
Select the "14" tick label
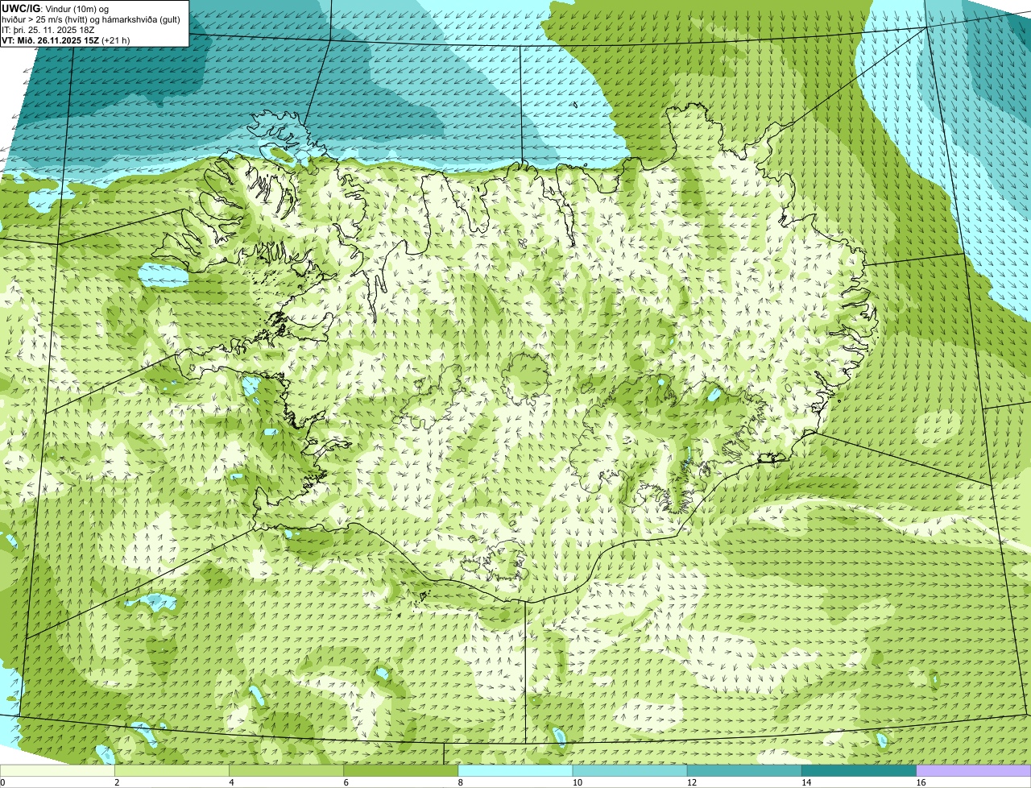(806, 782)
